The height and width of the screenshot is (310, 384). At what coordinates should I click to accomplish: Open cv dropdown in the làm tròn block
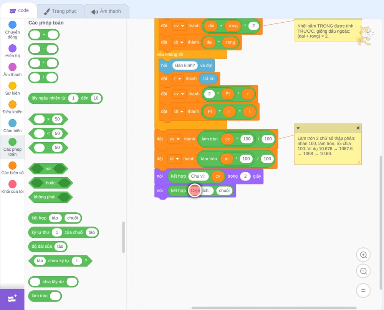175,139
